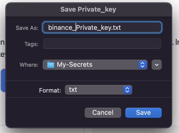179x133 pixels.
Task: Open the Where popup showing My-Secrets
Action: [x=95, y=65]
